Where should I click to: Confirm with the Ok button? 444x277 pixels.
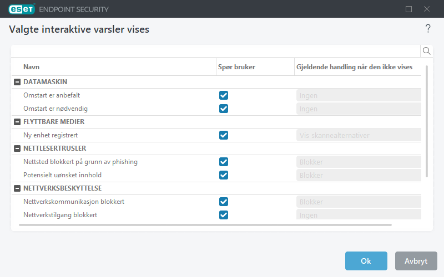click(366, 261)
